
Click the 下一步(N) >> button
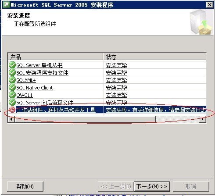152,186
